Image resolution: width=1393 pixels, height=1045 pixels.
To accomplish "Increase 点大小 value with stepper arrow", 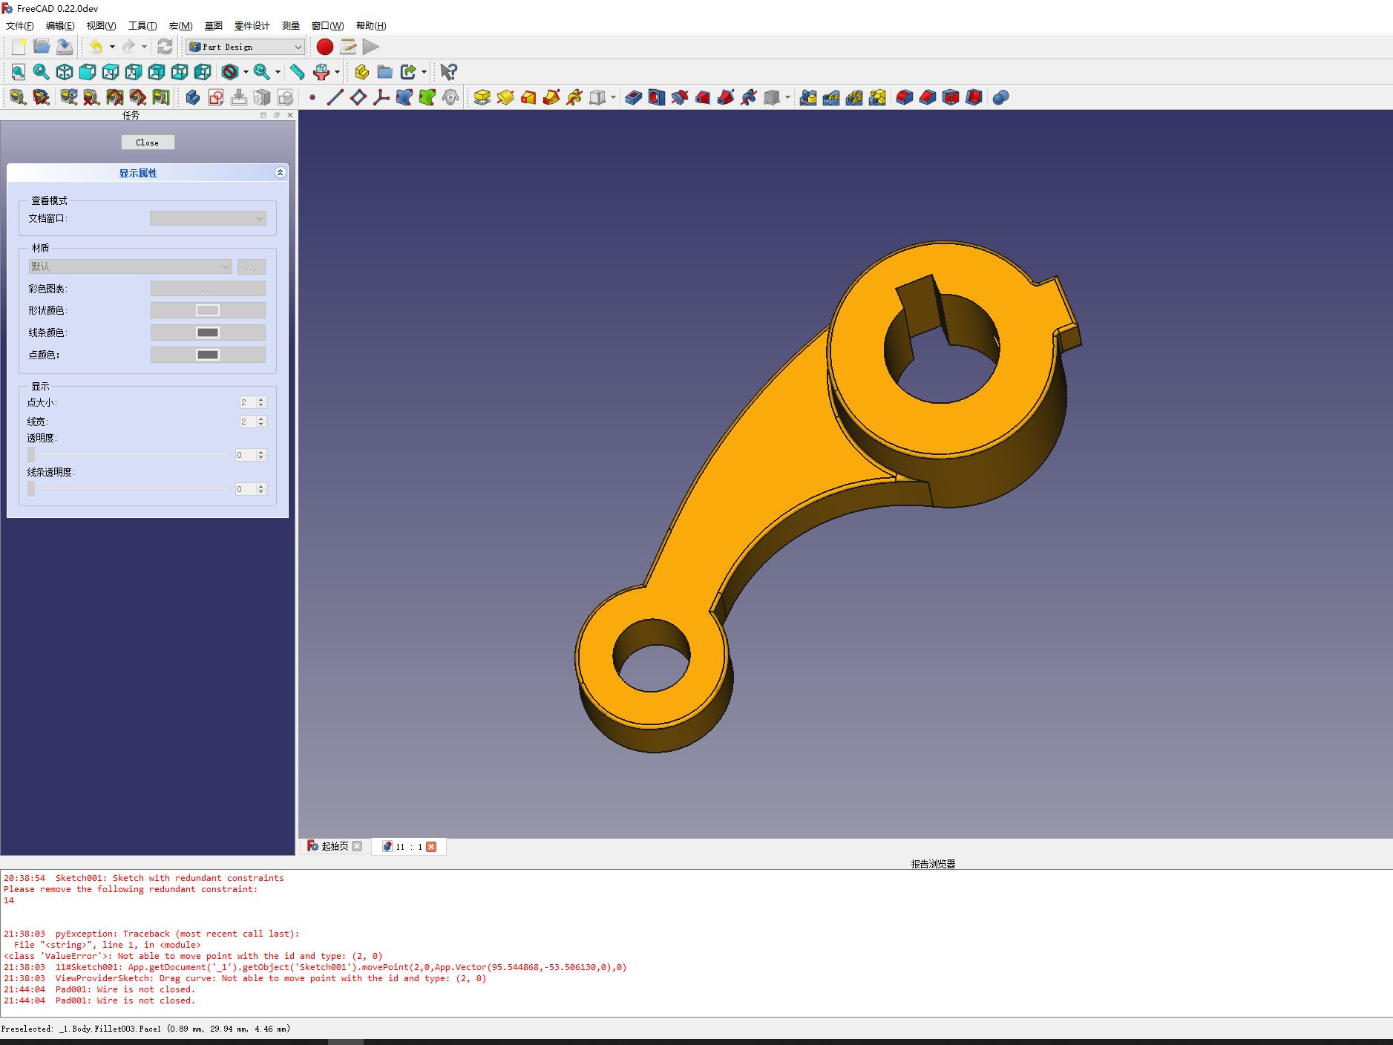I will 261,399.
